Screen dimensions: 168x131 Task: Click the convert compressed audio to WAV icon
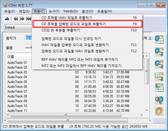point(159,88)
